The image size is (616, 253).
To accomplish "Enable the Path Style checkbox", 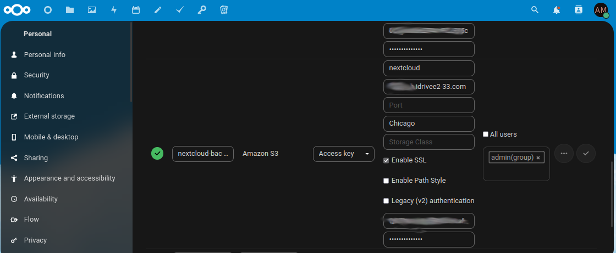I will tap(386, 181).
